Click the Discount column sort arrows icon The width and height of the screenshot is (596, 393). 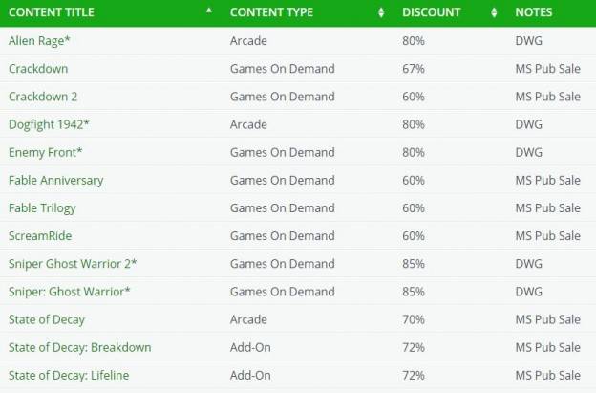tap(494, 12)
